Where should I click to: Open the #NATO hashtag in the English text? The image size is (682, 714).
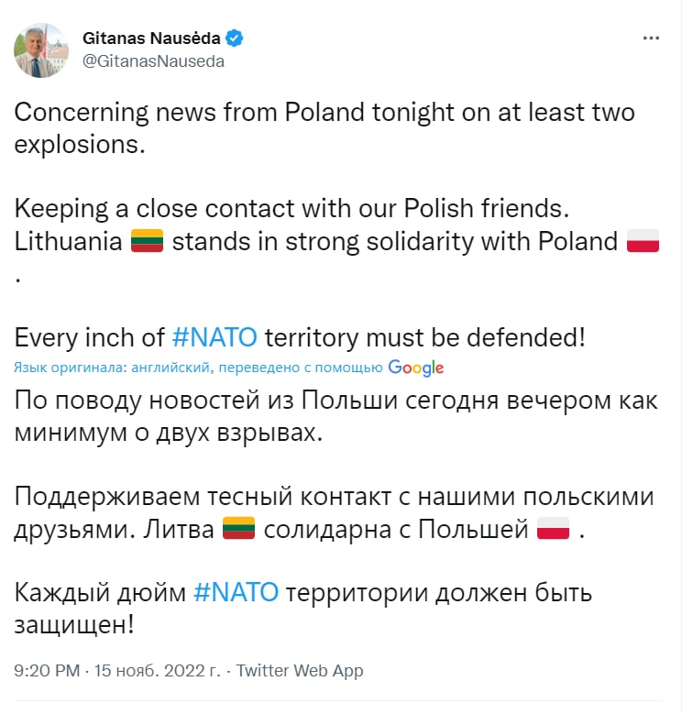pyautogui.click(x=215, y=336)
